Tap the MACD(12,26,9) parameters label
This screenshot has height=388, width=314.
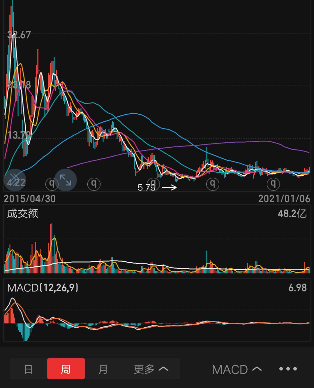43,288
